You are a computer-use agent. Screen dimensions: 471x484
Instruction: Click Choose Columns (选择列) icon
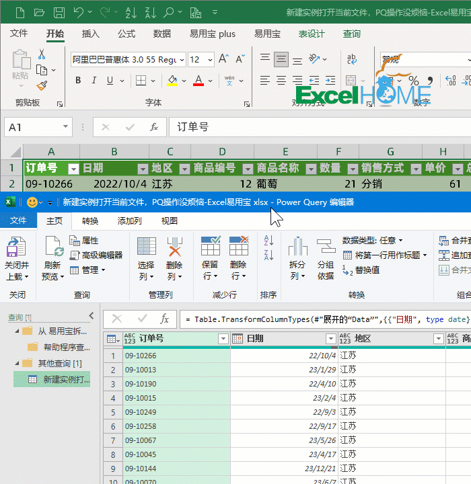pyautogui.click(x=146, y=259)
